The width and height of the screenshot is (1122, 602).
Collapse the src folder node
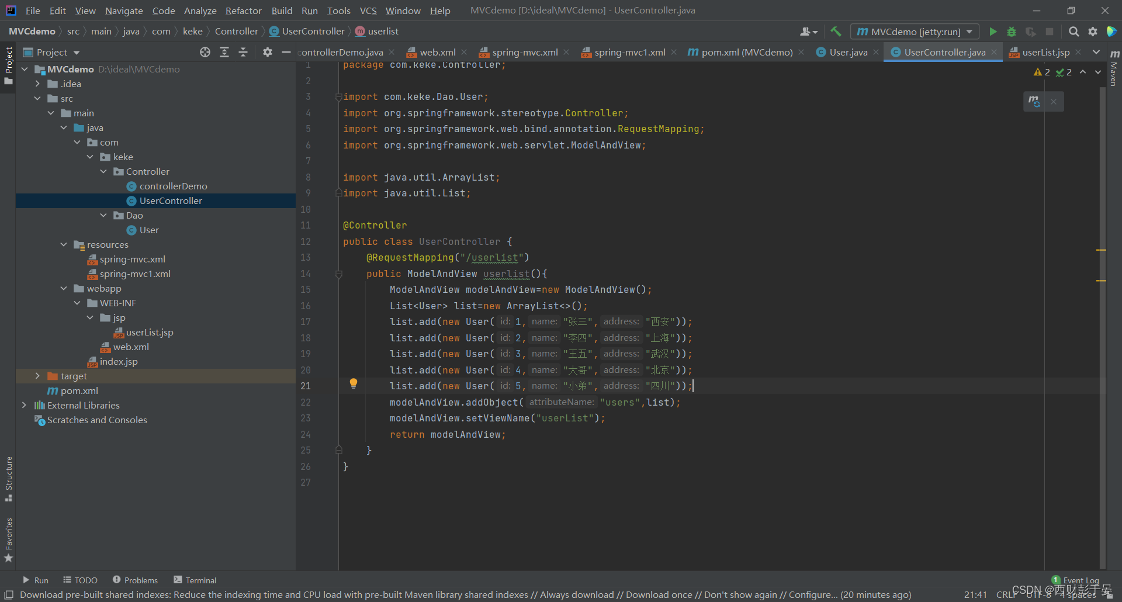tap(37, 98)
